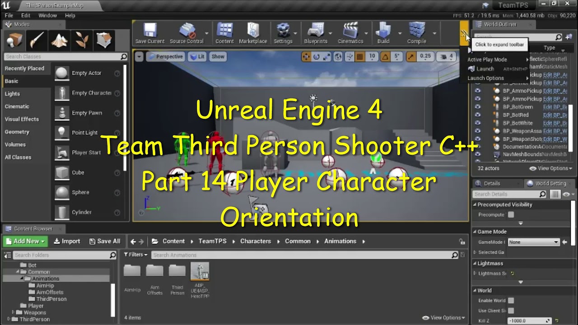Select the scale transform gizmo tool
The height and width of the screenshot is (325, 578).
327,56
